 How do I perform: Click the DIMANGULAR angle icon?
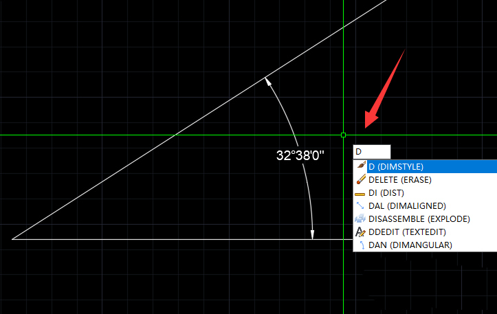tap(361, 245)
